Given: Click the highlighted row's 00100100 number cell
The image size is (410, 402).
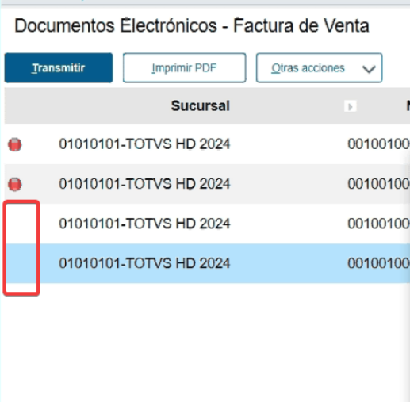Looking at the screenshot, I should pyautogui.click(x=378, y=263).
